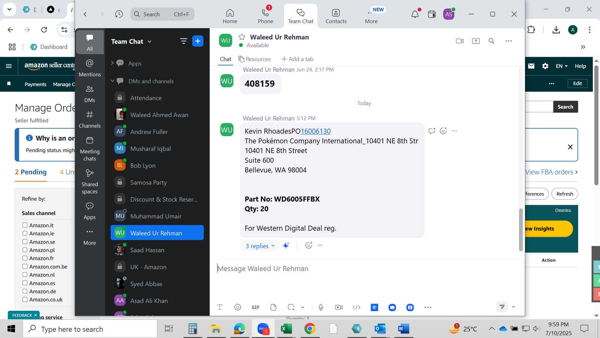
Task: Click the chat message scrollbar
Action: click(x=521, y=229)
